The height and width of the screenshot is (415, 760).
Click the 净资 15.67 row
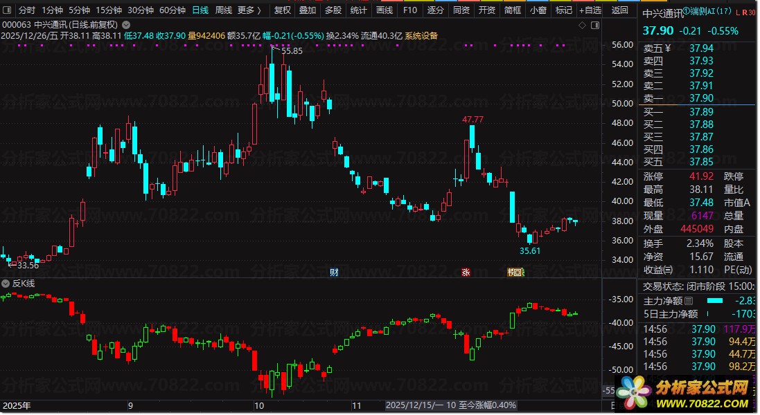coord(678,257)
